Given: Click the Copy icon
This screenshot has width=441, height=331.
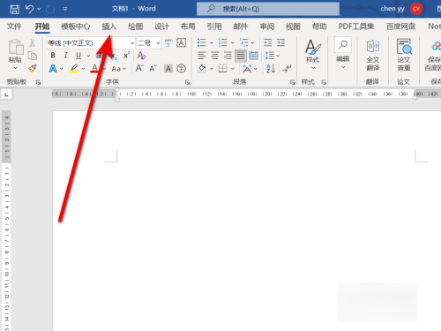Looking at the screenshot, I should pos(32,56).
